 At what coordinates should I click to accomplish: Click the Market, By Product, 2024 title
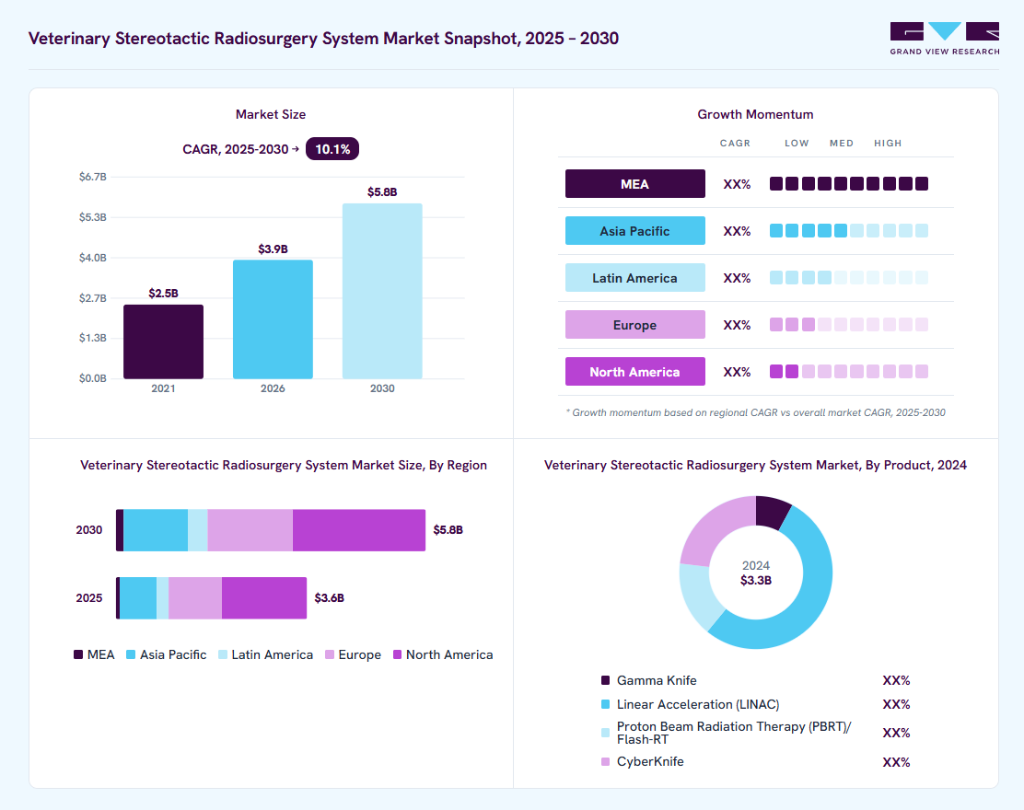point(756,466)
